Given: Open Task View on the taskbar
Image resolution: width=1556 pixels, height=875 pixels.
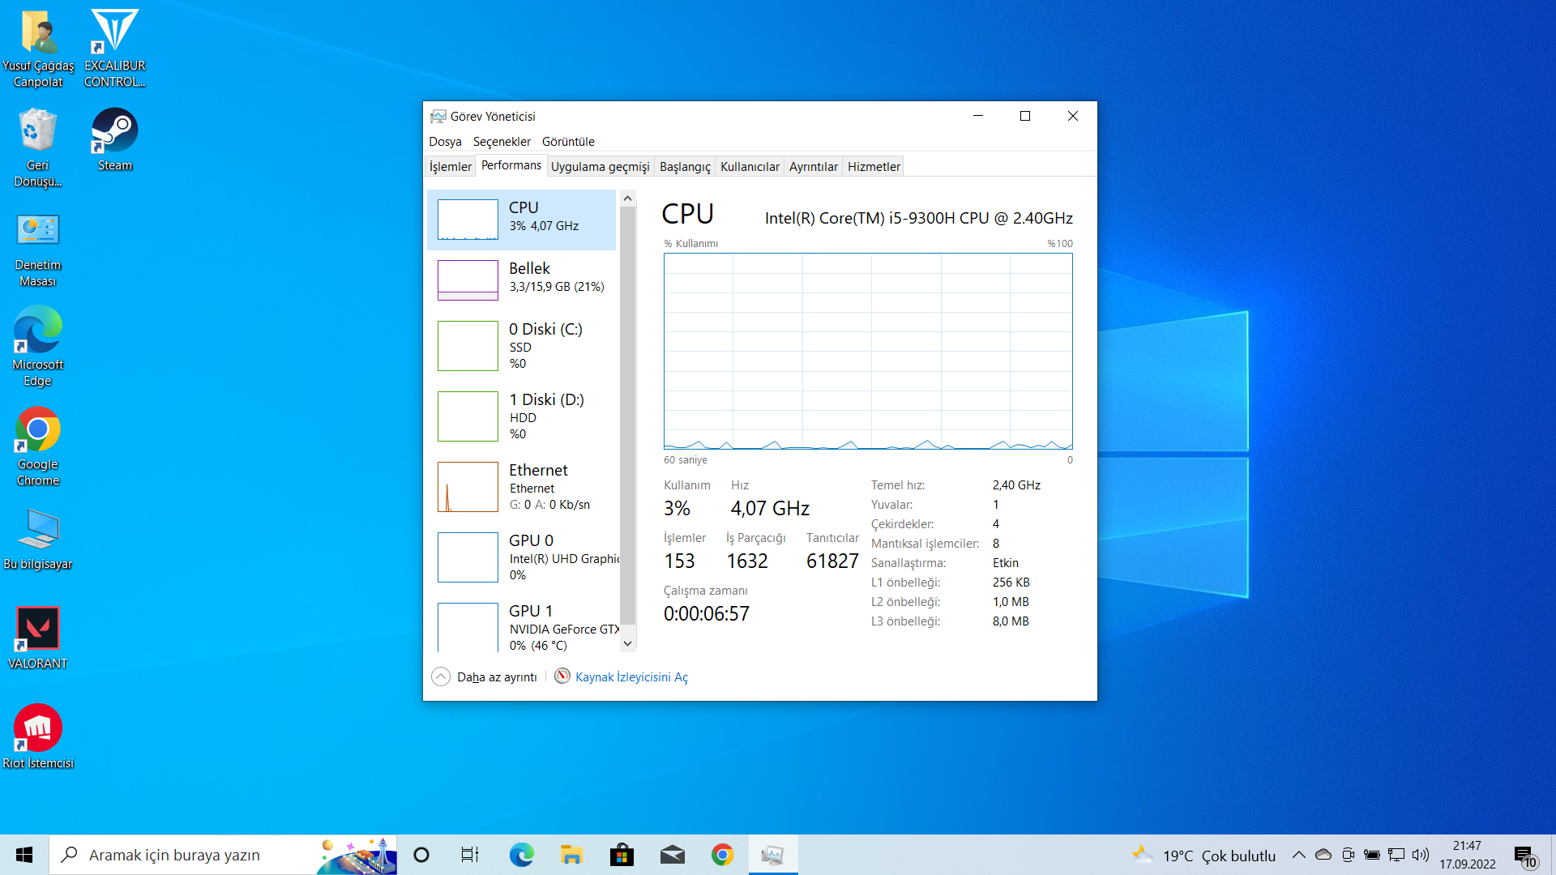Looking at the screenshot, I should [470, 855].
